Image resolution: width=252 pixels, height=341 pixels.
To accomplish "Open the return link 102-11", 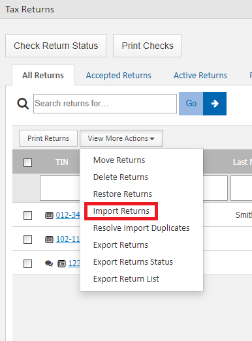I will click(x=68, y=239).
